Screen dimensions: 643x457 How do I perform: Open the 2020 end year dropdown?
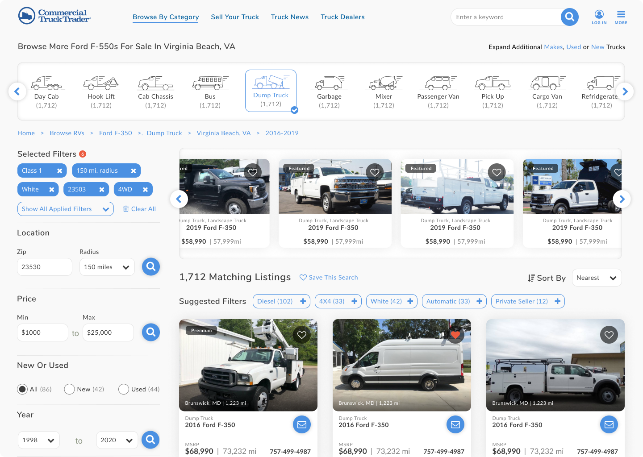tap(117, 440)
